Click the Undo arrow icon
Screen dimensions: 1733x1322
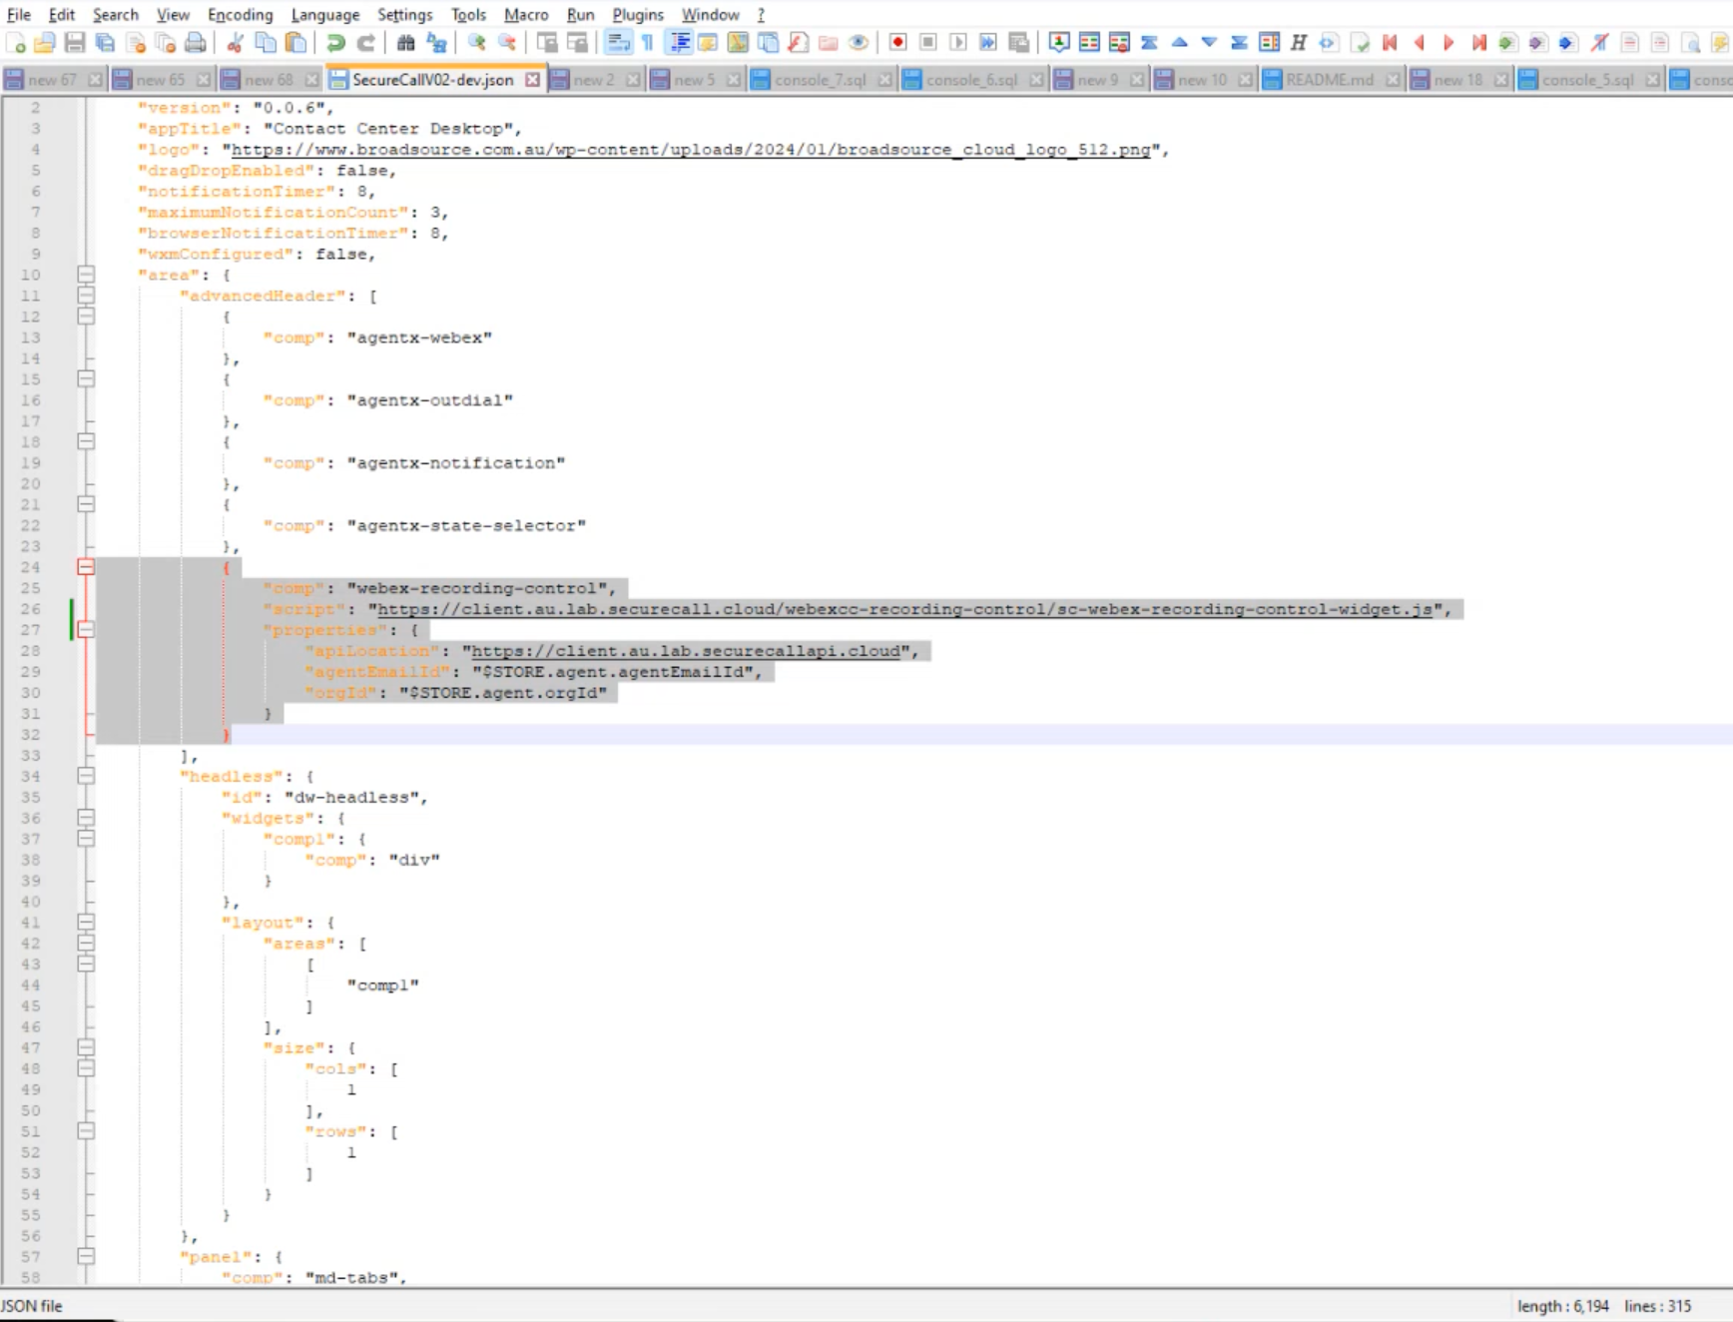click(x=335, y=43)
